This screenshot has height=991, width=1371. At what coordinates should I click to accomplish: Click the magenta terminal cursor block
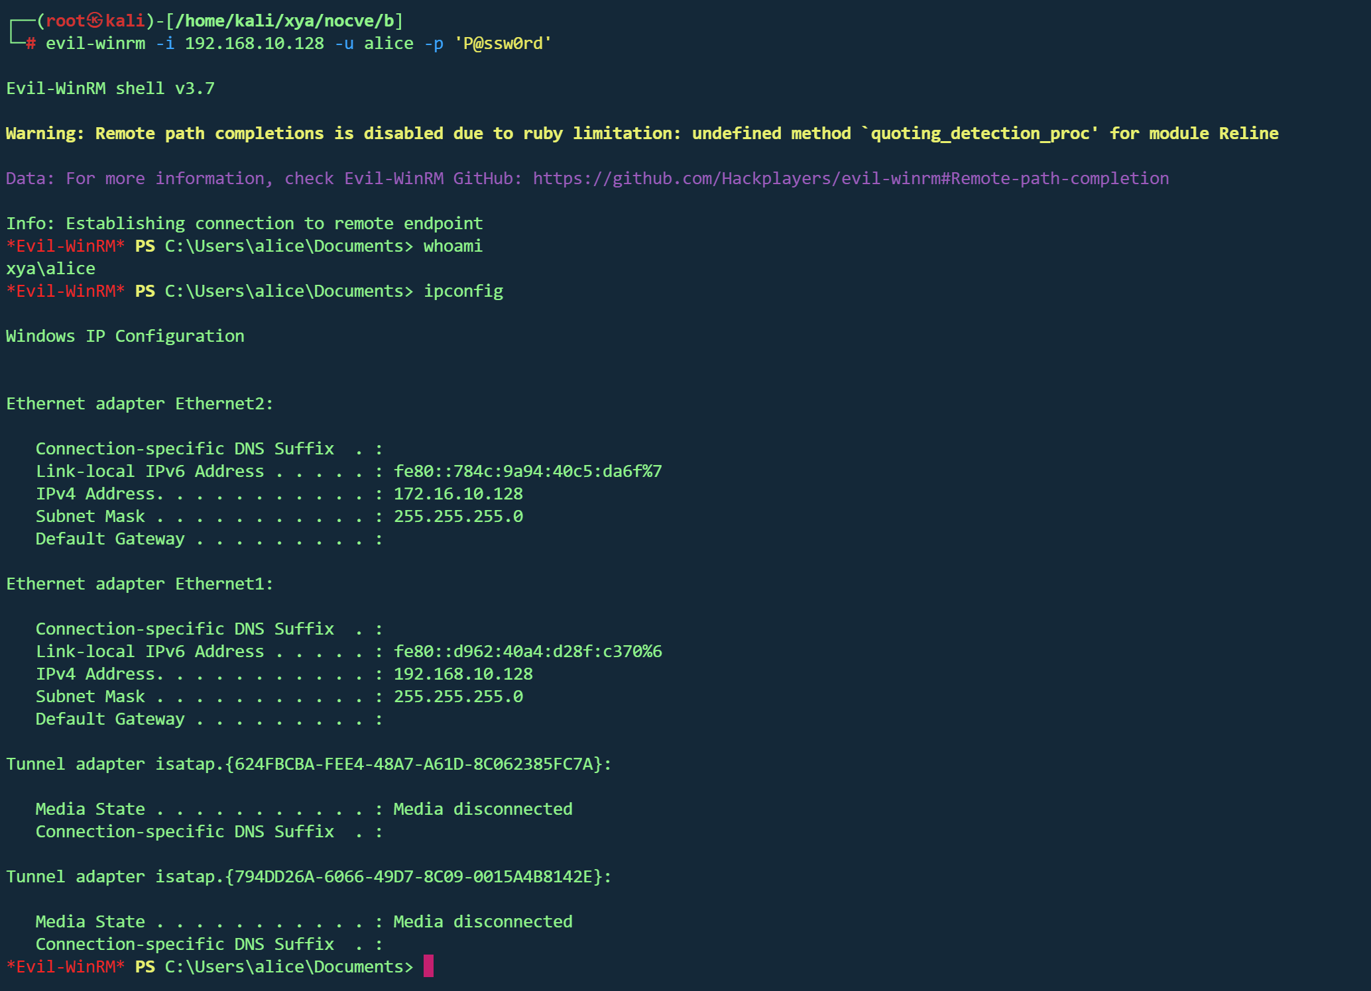(x=428, y=966)
